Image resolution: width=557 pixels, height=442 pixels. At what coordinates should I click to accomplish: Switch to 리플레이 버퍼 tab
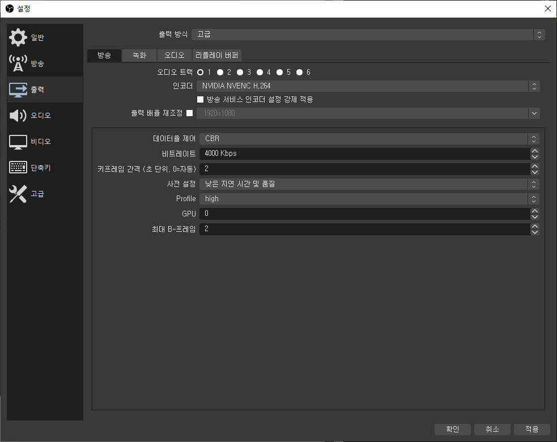216,56
